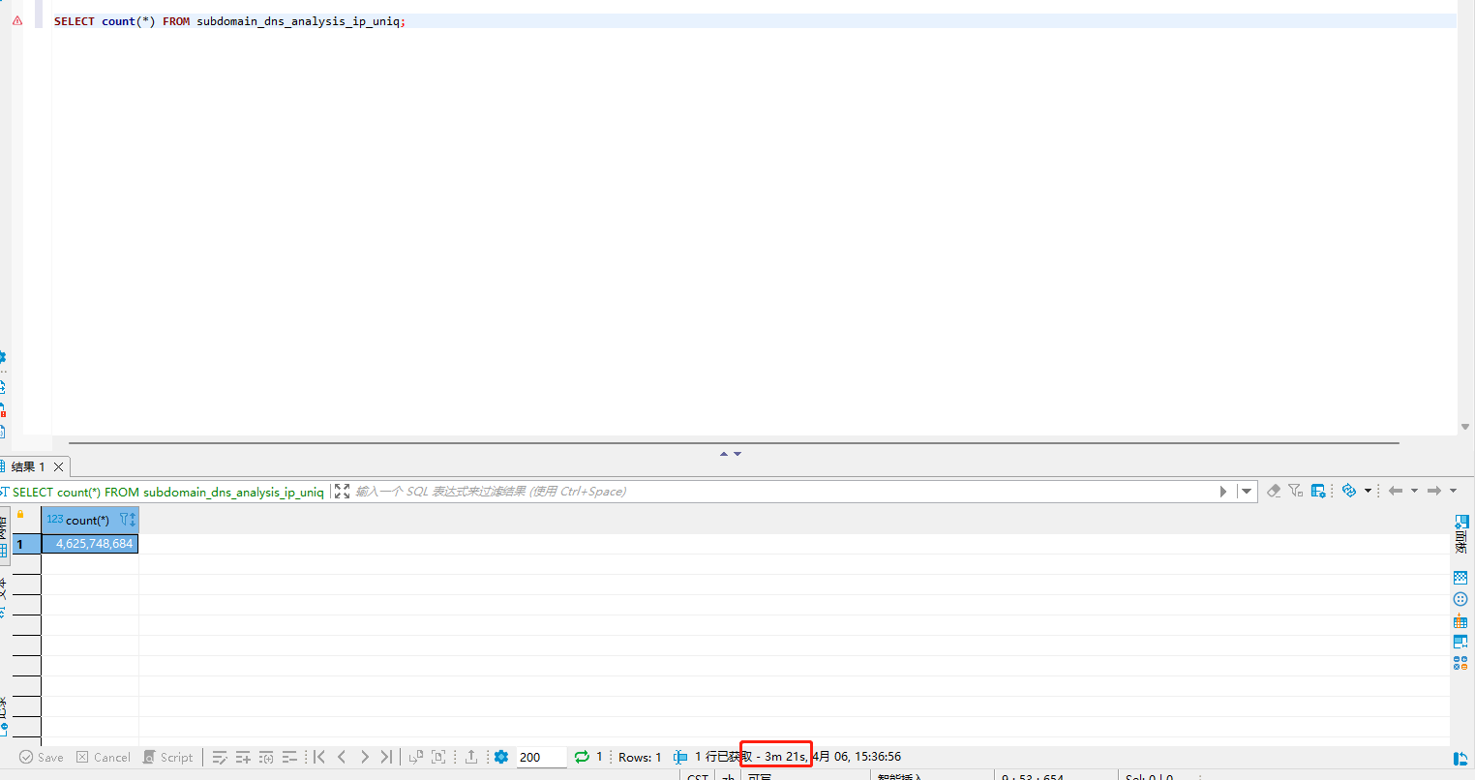Viewport: 1475px width, 780px height.
Task: Click the add row icon in toolbar
Action: point(243,757)
